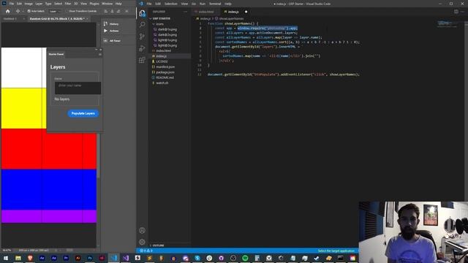Open the Explorer icon in VS Code activity bar

143,13
